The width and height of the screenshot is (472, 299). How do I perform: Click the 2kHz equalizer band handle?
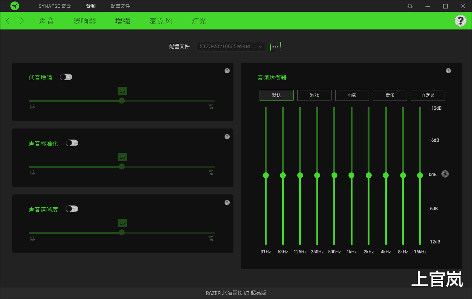(368, 175)
